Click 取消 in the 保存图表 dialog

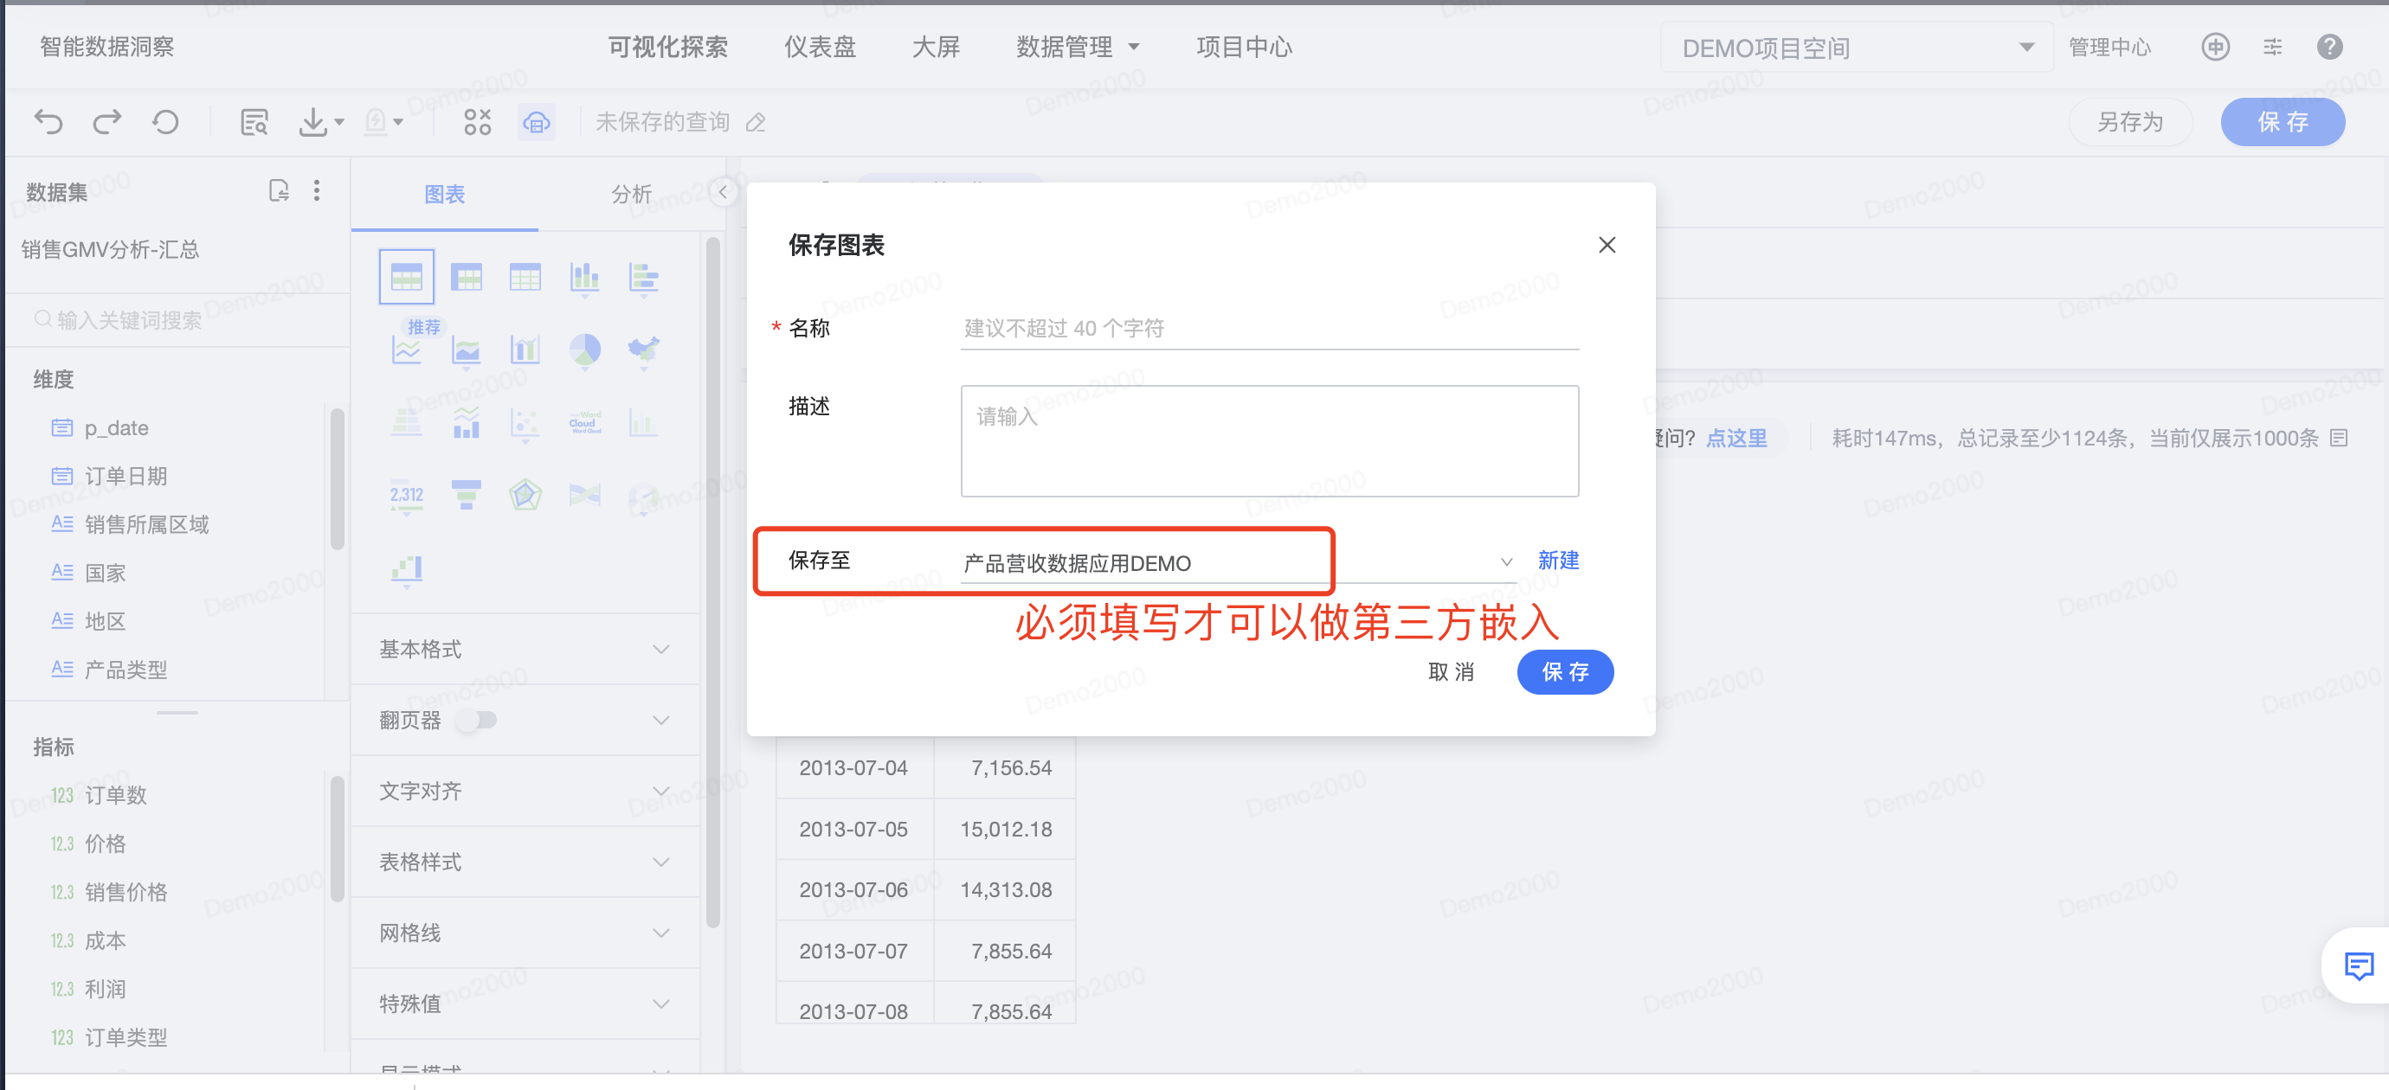pyautogui.click(x=1452, y=671)
